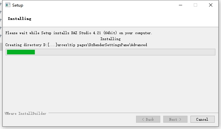Click the left chevron on the Back button

click(x=143, y=119)
